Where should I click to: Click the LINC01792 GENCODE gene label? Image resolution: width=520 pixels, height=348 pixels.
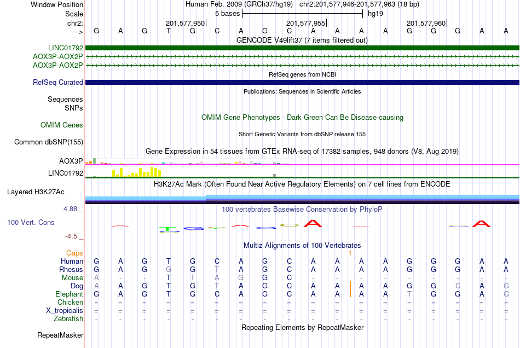coord(65,48)
